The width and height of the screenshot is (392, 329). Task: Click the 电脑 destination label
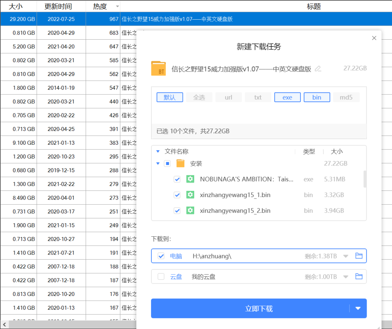176,256
